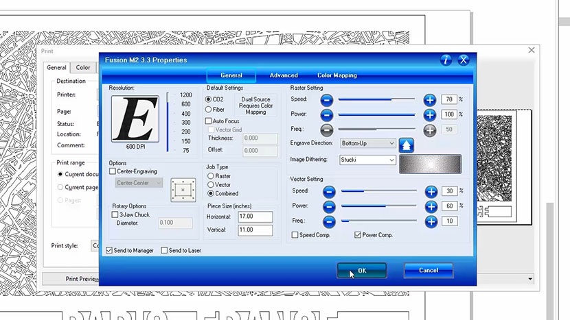Increase Raster Speed with plus button
The width and height of the screenshot is (570, 320).
pos(430,99)
